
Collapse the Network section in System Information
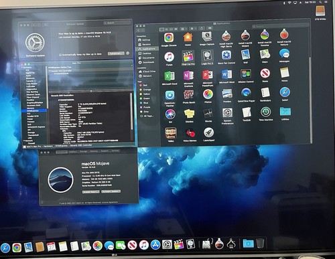coord(24,141)
